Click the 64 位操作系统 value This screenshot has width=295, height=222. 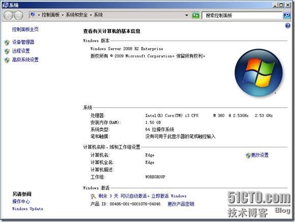(160, 130)
